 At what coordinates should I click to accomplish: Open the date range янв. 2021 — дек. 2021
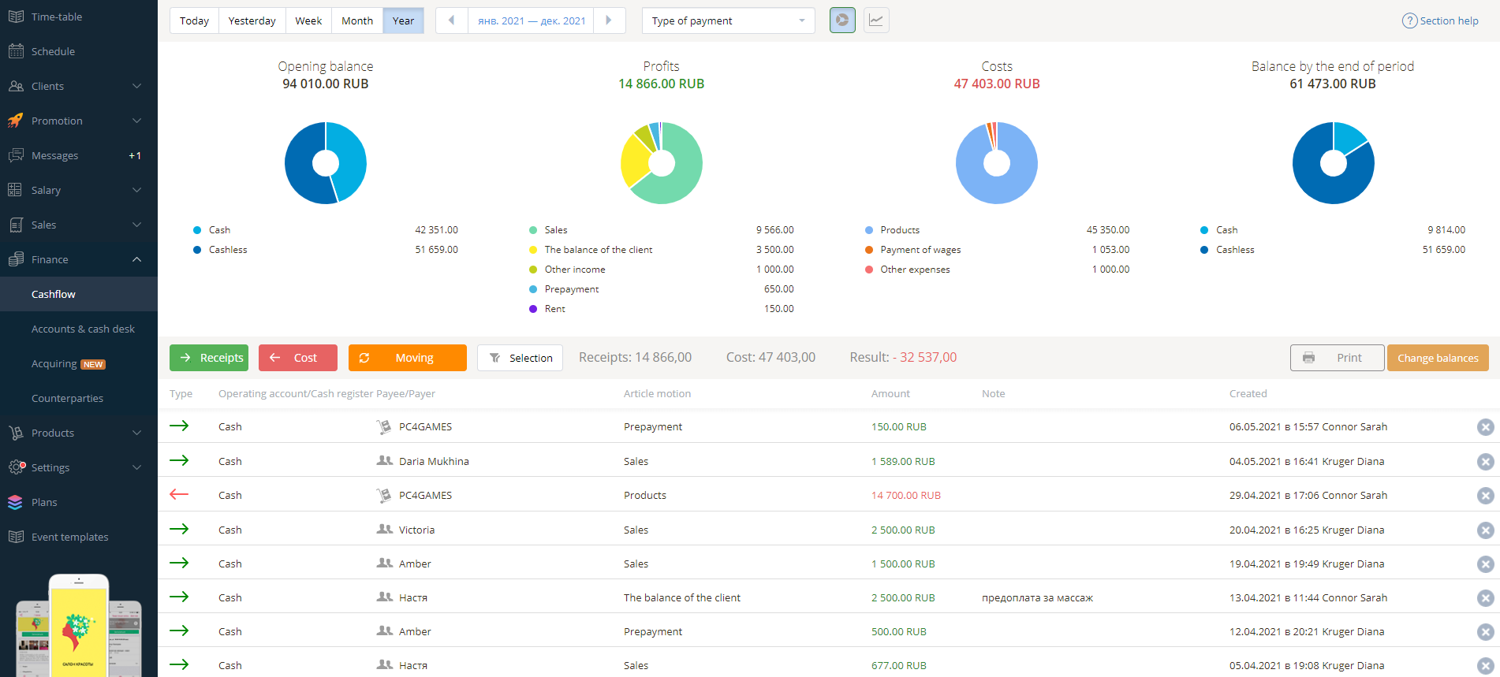tap(531, 20)
